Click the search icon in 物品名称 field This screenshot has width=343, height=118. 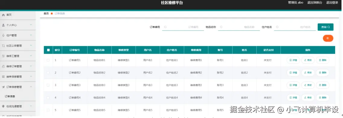[221, 27]
